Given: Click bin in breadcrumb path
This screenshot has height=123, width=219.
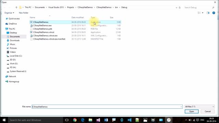Looking at the screenshot, I should (x=116, y=8).
